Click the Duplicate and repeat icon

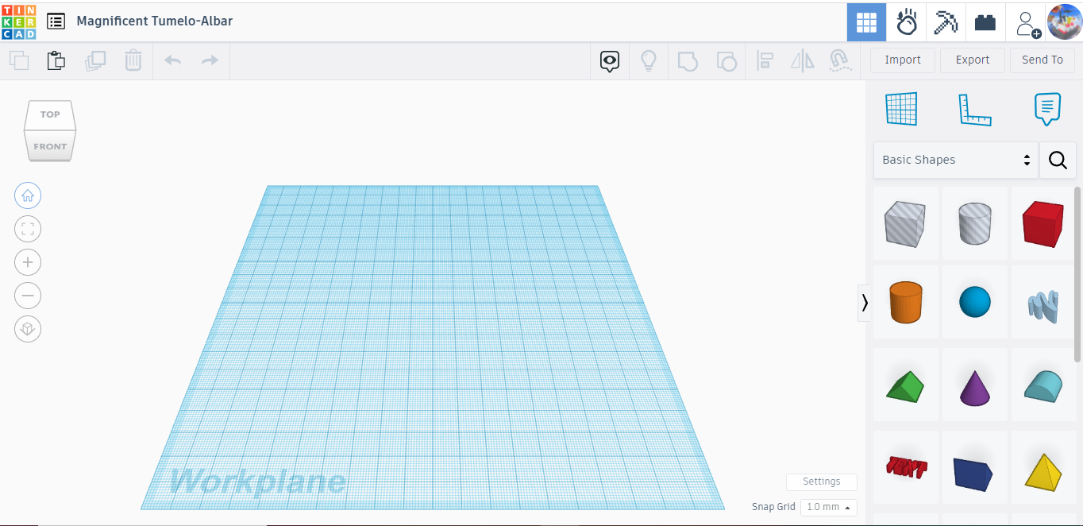(x=95, y=60)
